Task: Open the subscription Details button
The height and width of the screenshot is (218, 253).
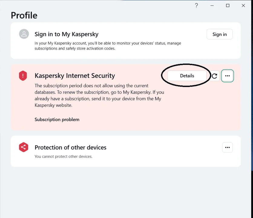Action: pos(187,76)
